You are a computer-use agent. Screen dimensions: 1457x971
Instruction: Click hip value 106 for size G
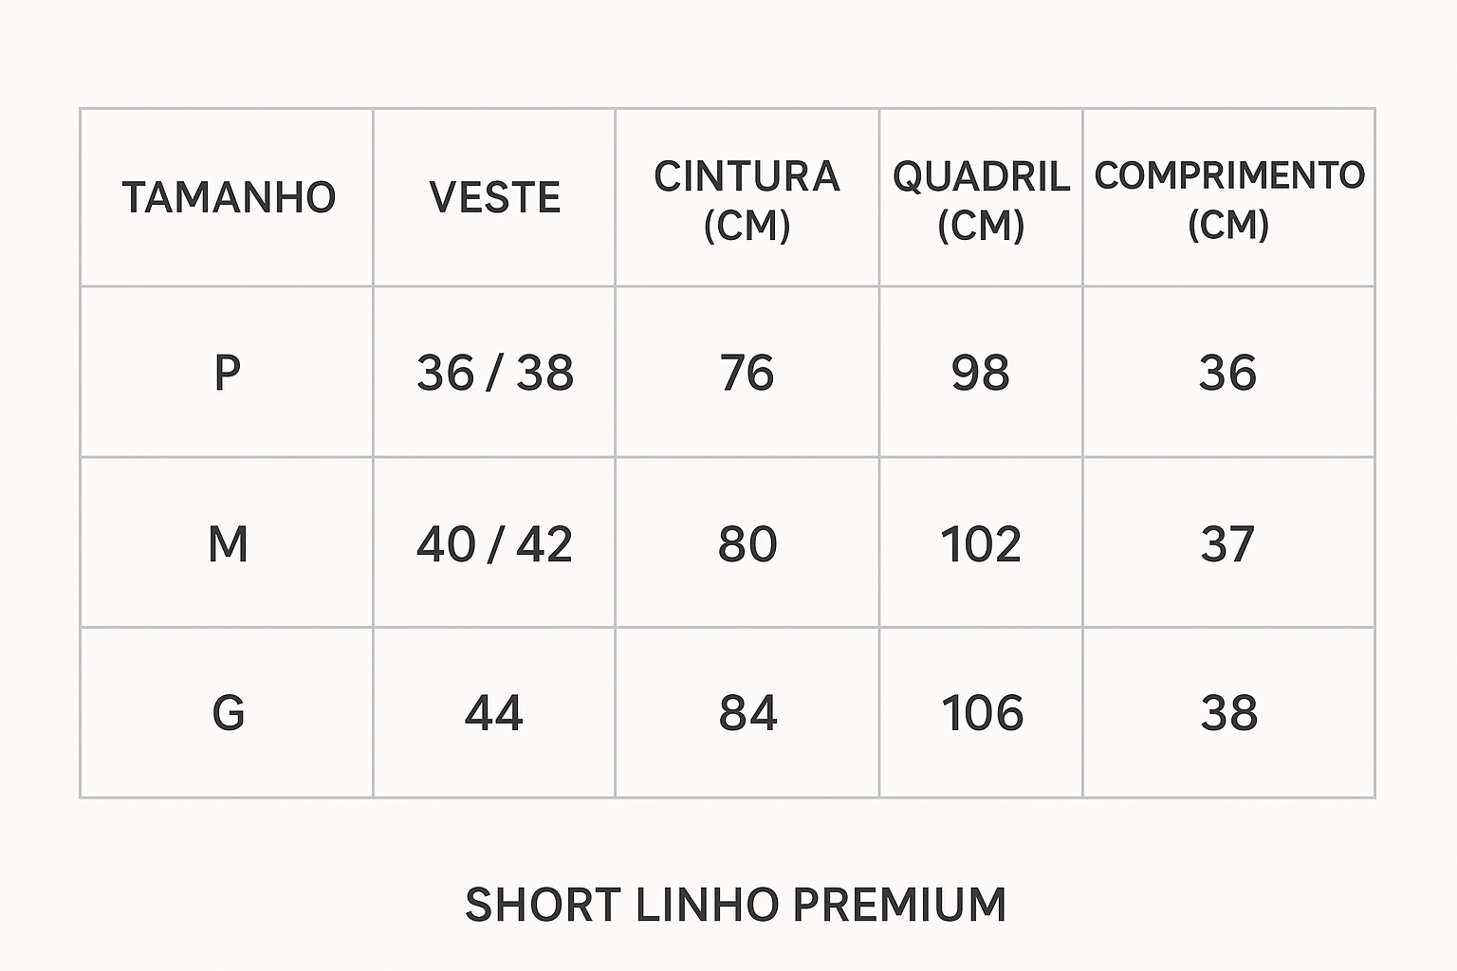(982, 713)
